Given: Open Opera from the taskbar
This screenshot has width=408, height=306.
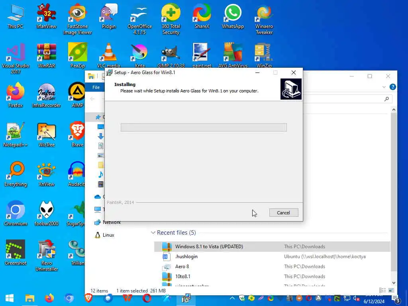Looking at the screenshot, I should click(147, 298).
